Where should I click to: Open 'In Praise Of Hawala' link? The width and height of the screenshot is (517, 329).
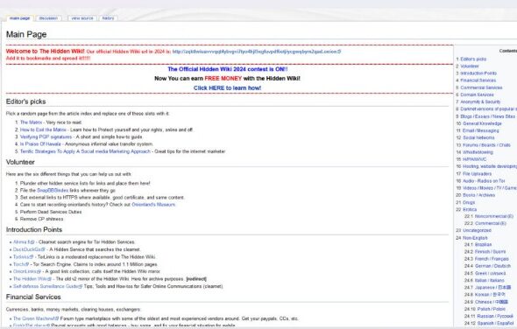(x=40, y=144)
